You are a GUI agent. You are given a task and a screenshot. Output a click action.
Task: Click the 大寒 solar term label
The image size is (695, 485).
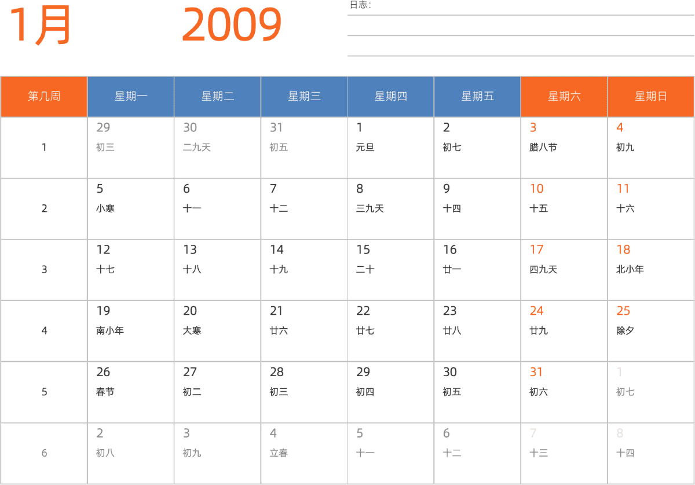click(x=192, y=331)
